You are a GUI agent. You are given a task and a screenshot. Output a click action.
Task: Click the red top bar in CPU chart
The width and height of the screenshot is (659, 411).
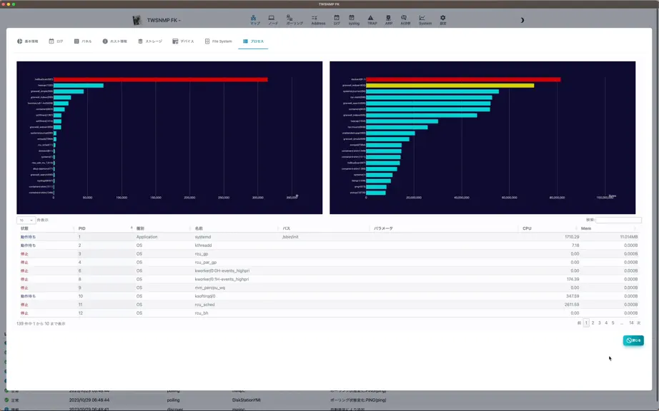(161, 79)
